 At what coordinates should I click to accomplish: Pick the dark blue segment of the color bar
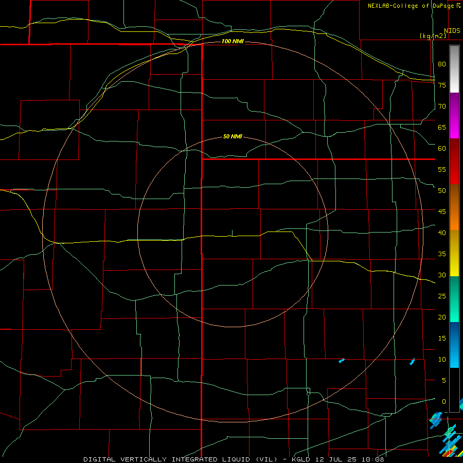454,334
